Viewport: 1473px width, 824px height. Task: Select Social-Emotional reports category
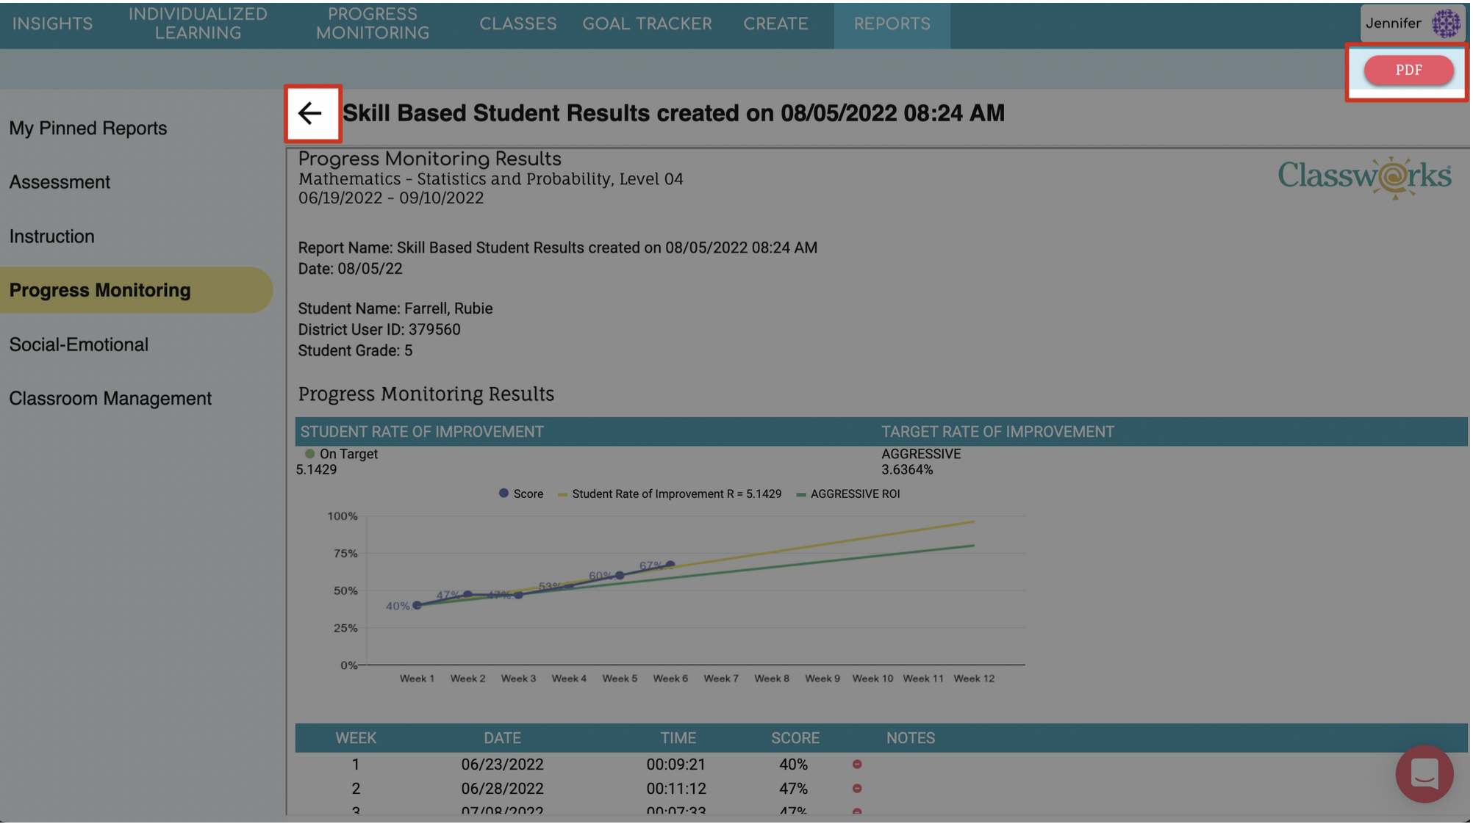tap(79, 344)
